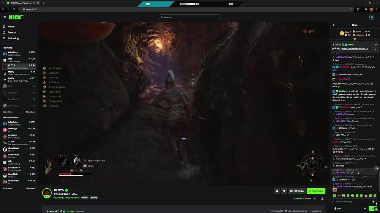Click Show More under Following
Image resolution: width=380 pixels, height=213 pixels.
(x=7, y=112)
